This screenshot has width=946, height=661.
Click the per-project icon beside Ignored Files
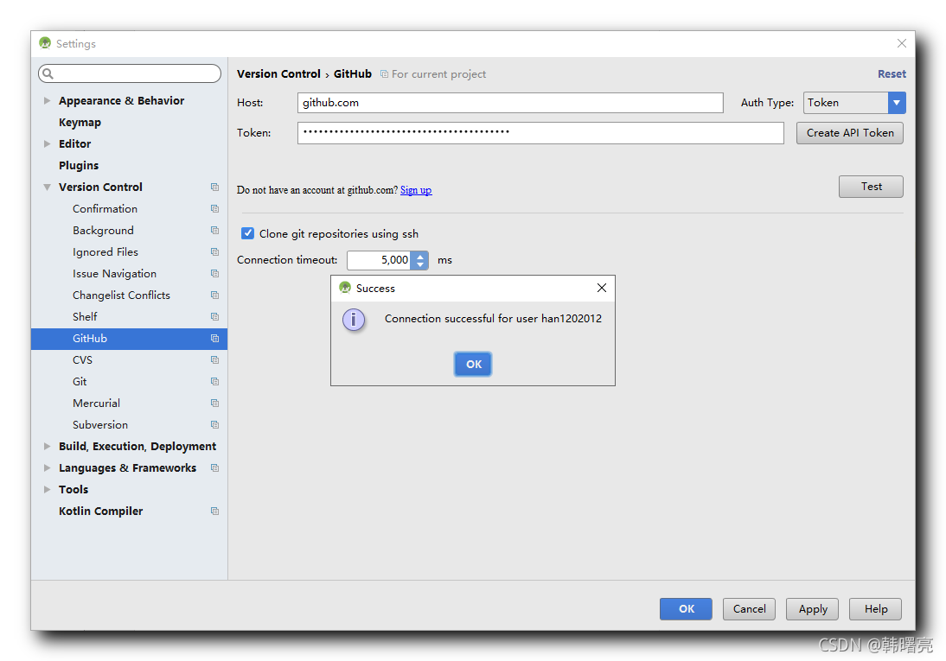click(x=214, y=252)
